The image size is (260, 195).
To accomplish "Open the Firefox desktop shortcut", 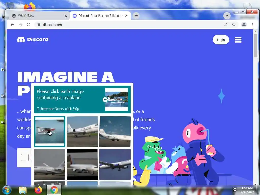I will click(30, 6).
